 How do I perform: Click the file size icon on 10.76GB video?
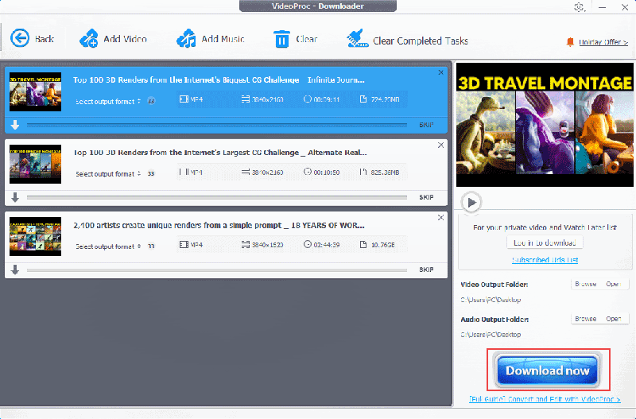click(363, 244)
